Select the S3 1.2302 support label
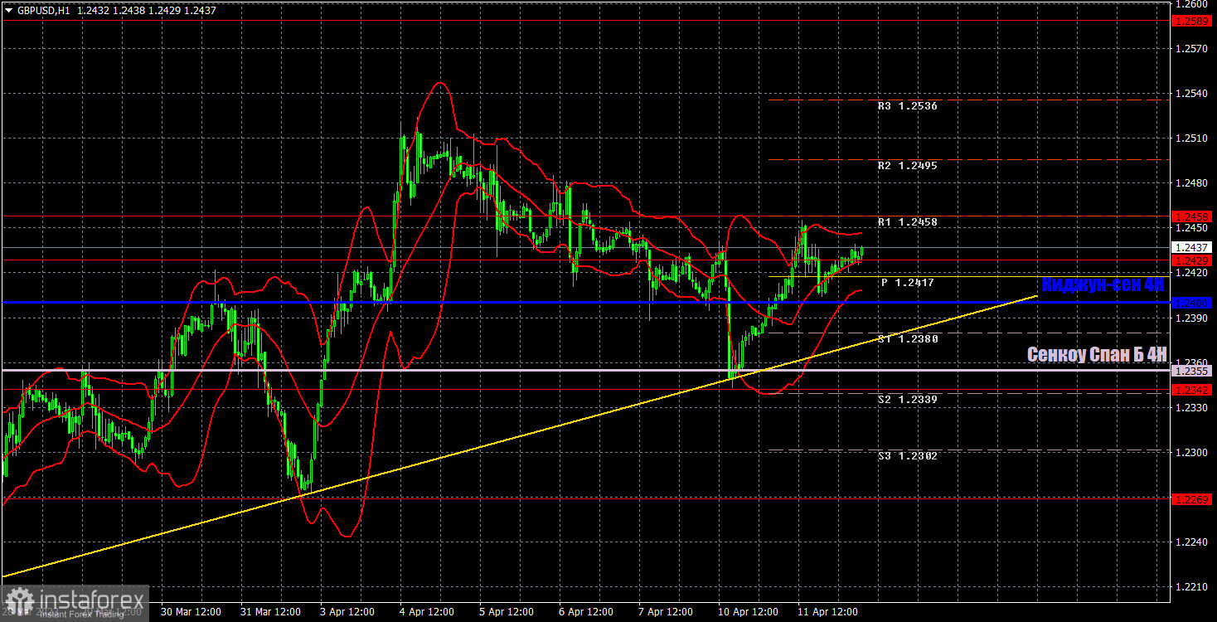 pyautogui.click(x=907, y=455)
